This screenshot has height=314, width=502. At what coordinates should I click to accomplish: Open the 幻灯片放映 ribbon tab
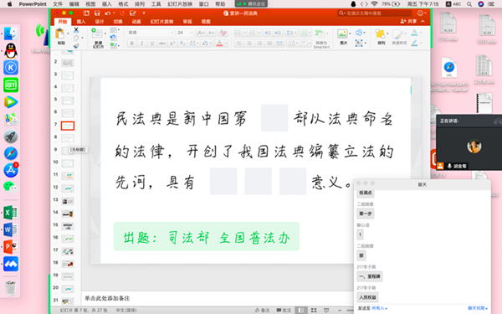point(162,22)
